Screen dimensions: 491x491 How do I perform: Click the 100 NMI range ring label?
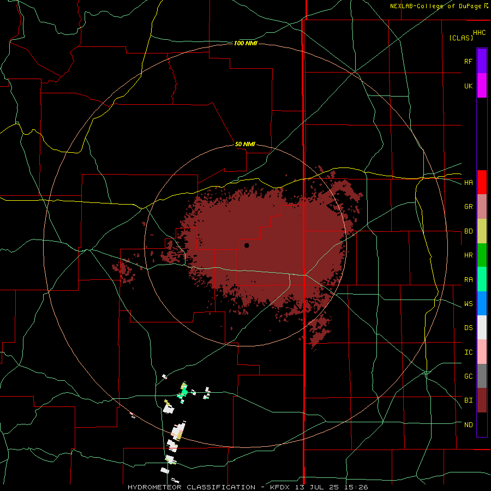245,43
